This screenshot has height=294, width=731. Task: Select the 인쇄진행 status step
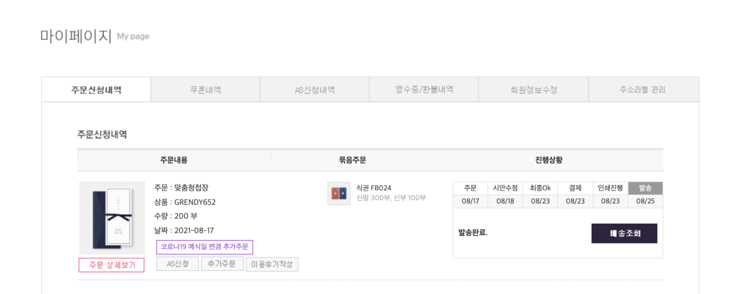coord(610,188)
